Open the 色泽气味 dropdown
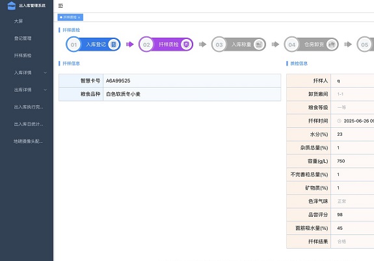374x261 pixels. coord(353,201)
